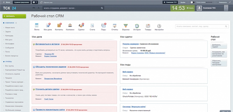Click the magnifier in CRM search field
Viewport: 233px width, 112px height.
coord(226,26)
